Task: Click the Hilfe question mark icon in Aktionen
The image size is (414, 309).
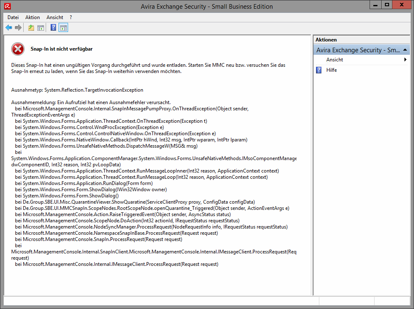Action: [318, 70]
